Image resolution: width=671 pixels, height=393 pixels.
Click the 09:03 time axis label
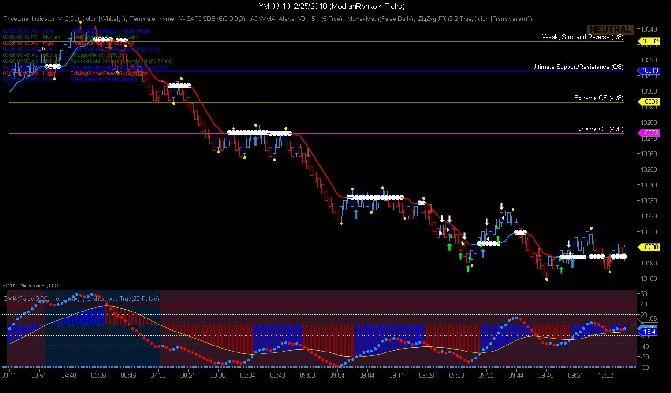pyautogui.click(x=308, y=375)
